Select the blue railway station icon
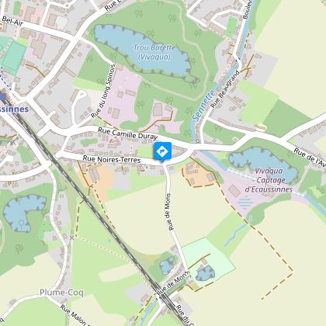This screenshot has width=326, height=326. click(3, 97)
